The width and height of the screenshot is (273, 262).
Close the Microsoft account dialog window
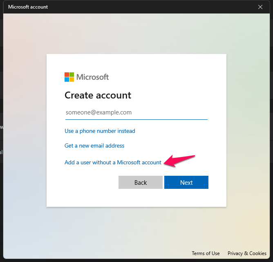point(260,7)
